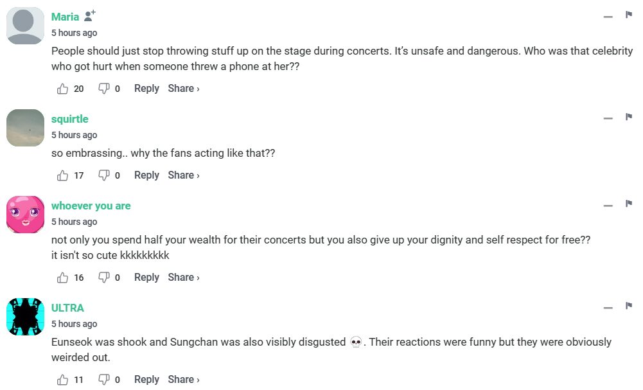Expand Share options for squirtle's comment
This screenshot has height=390, width=643.
point(184,175)
